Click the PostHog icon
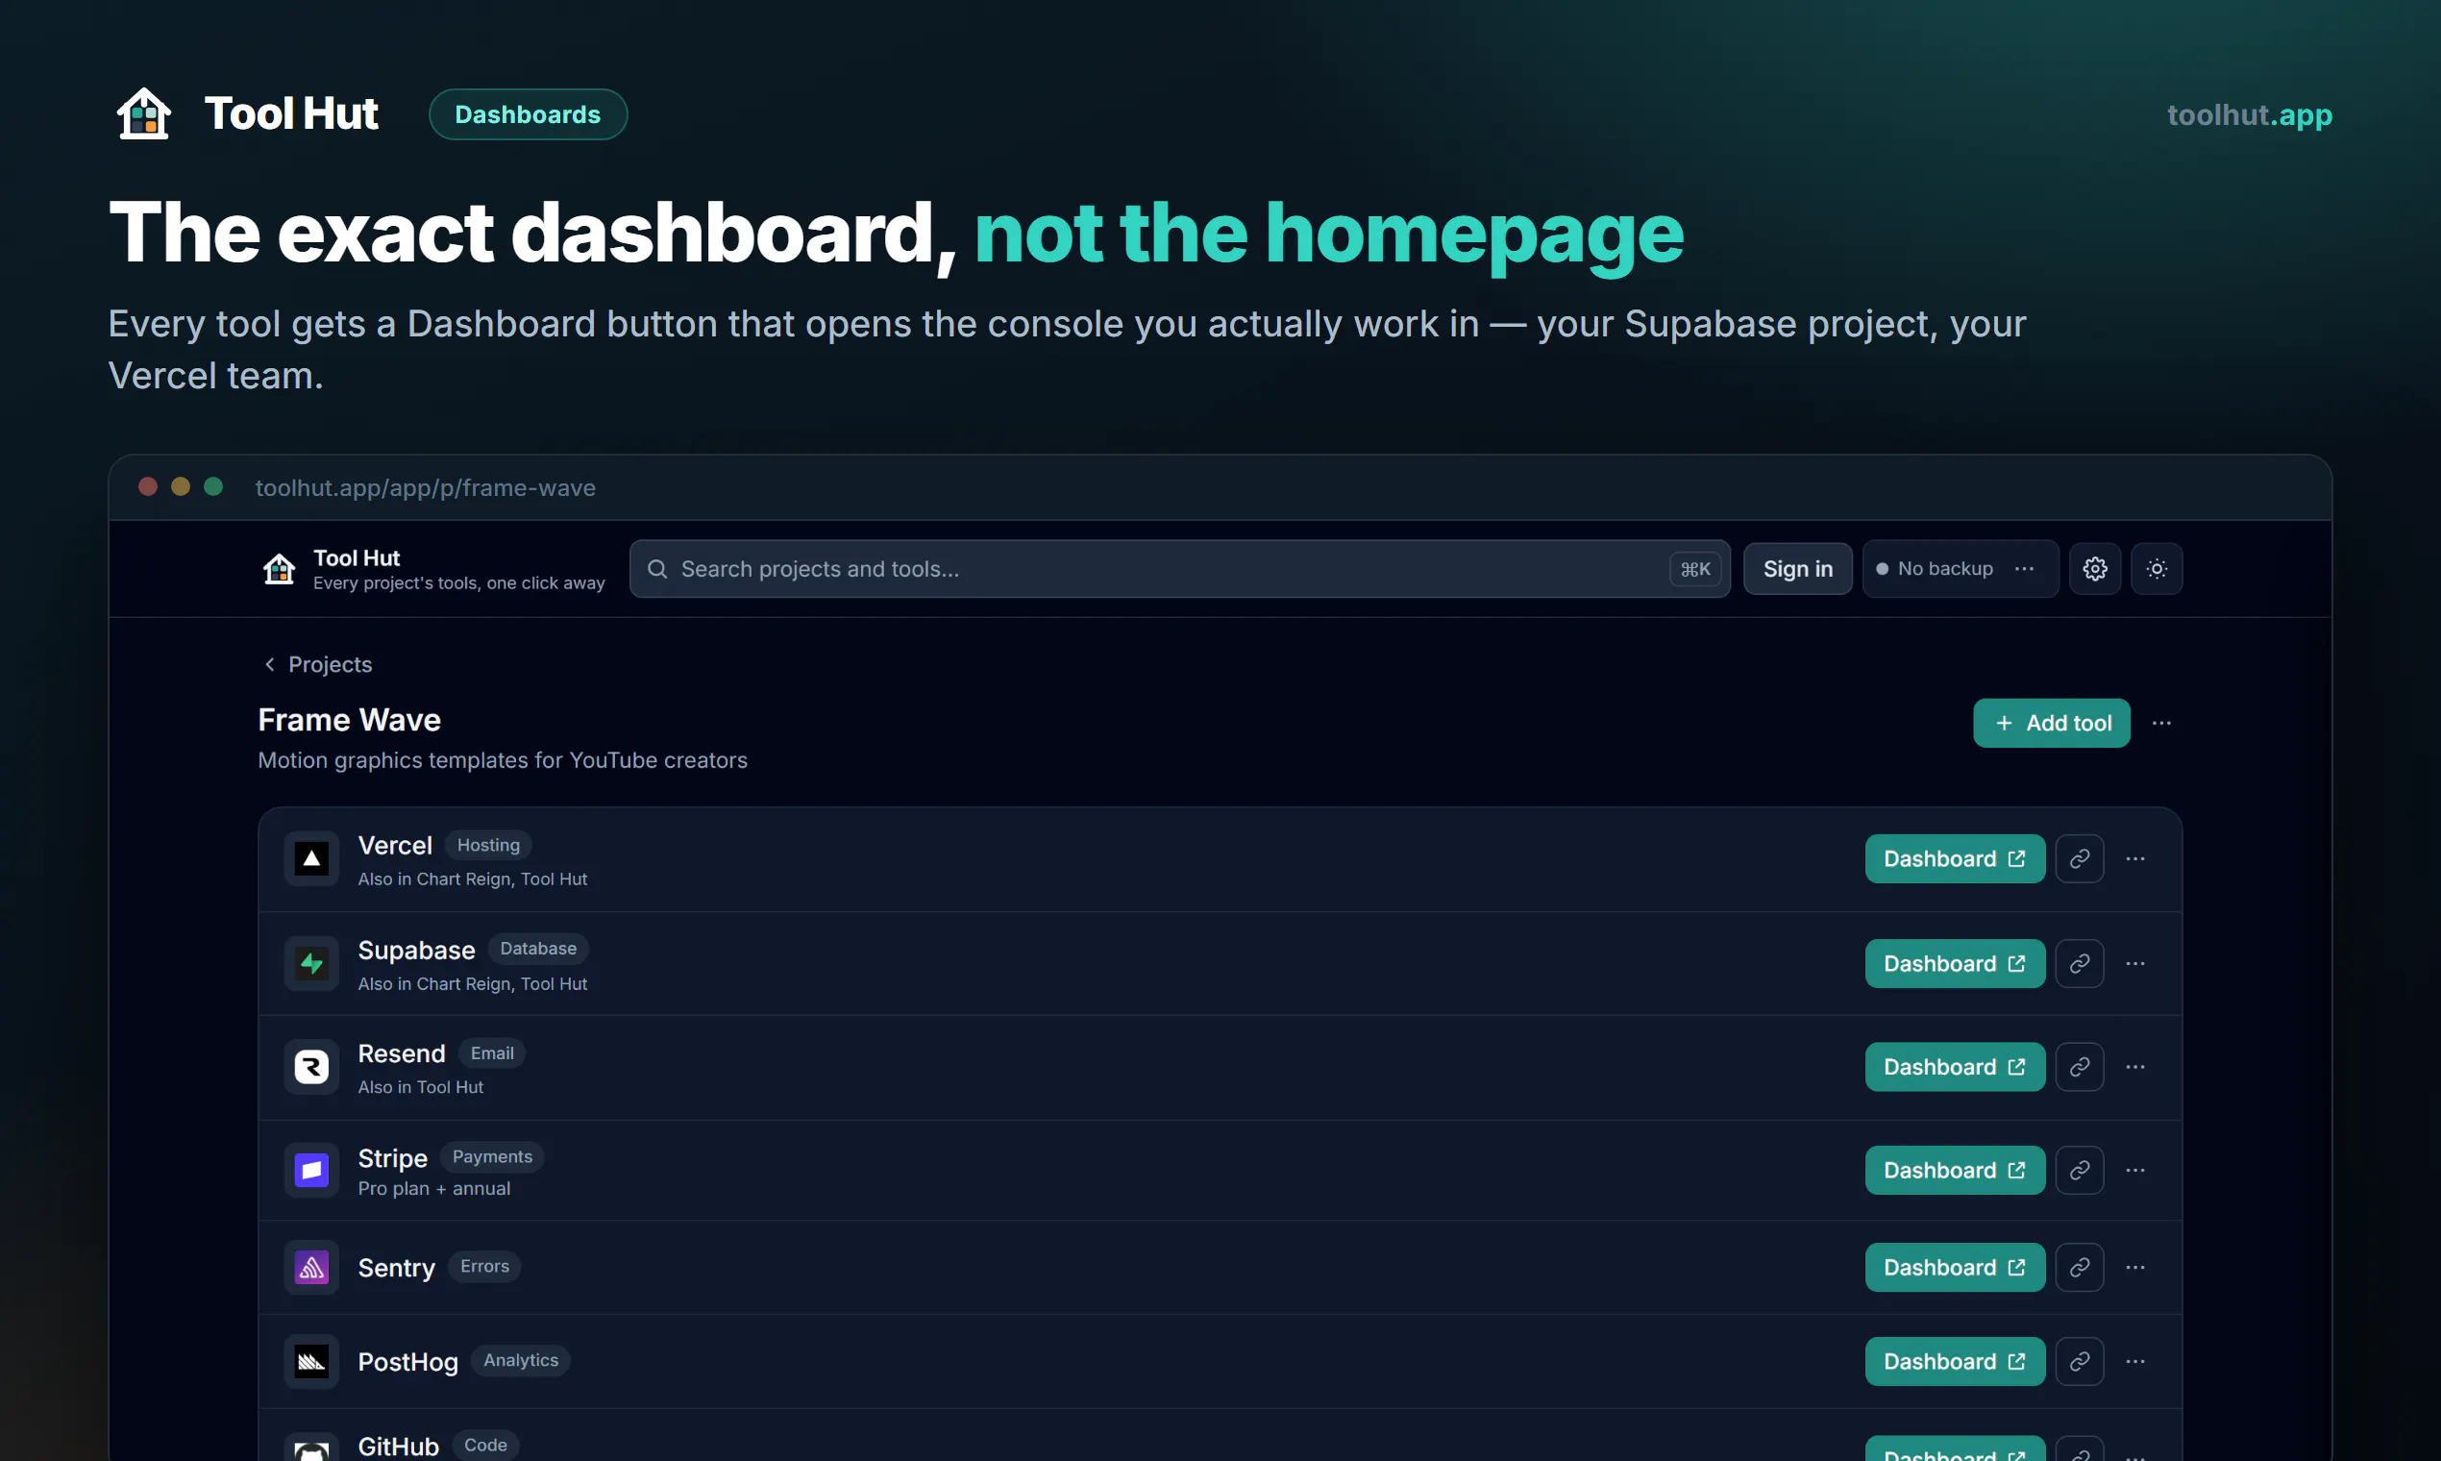 click(312, 1361)
